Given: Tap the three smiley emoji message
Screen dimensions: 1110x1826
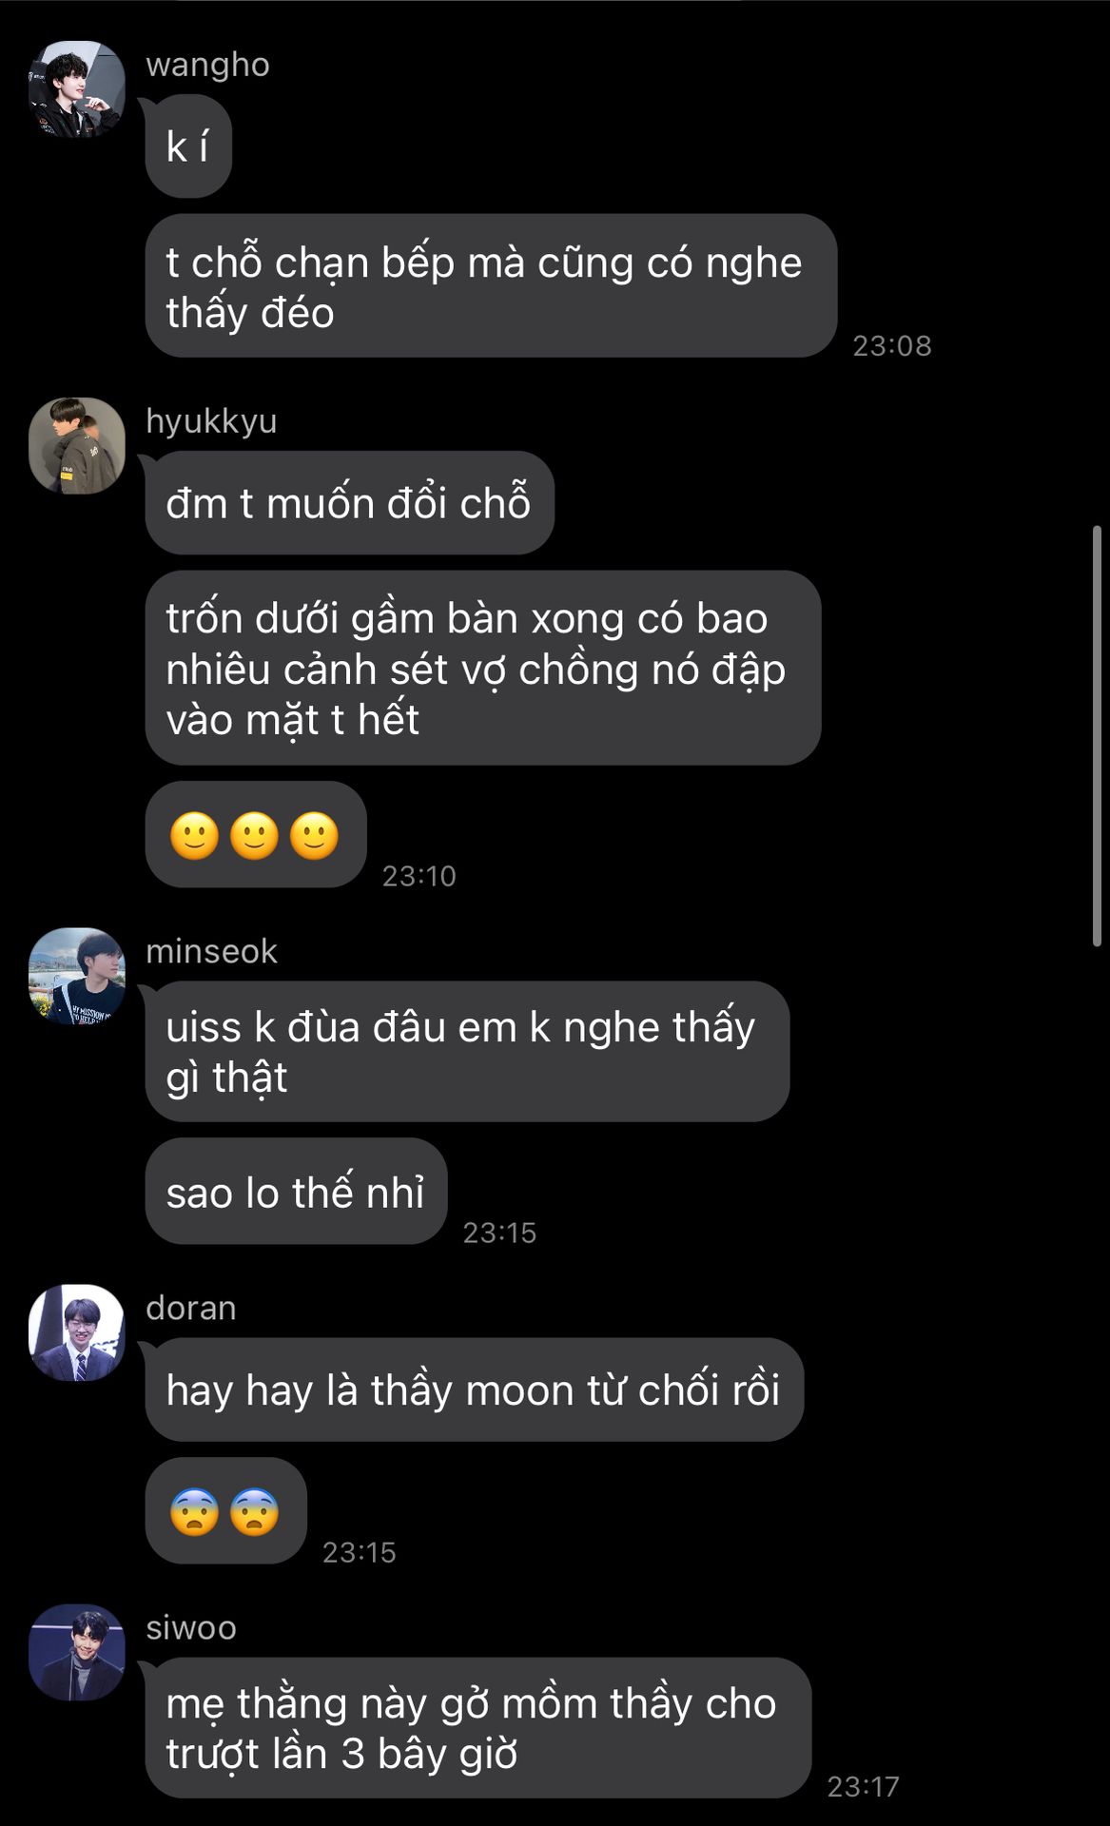Looking at the screenshot, I should coord(256,834).
